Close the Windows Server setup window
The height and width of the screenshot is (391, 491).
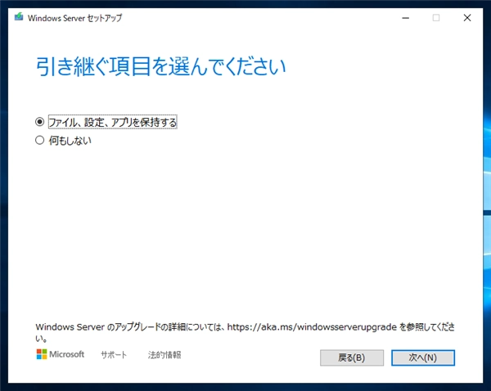point(467,18)
